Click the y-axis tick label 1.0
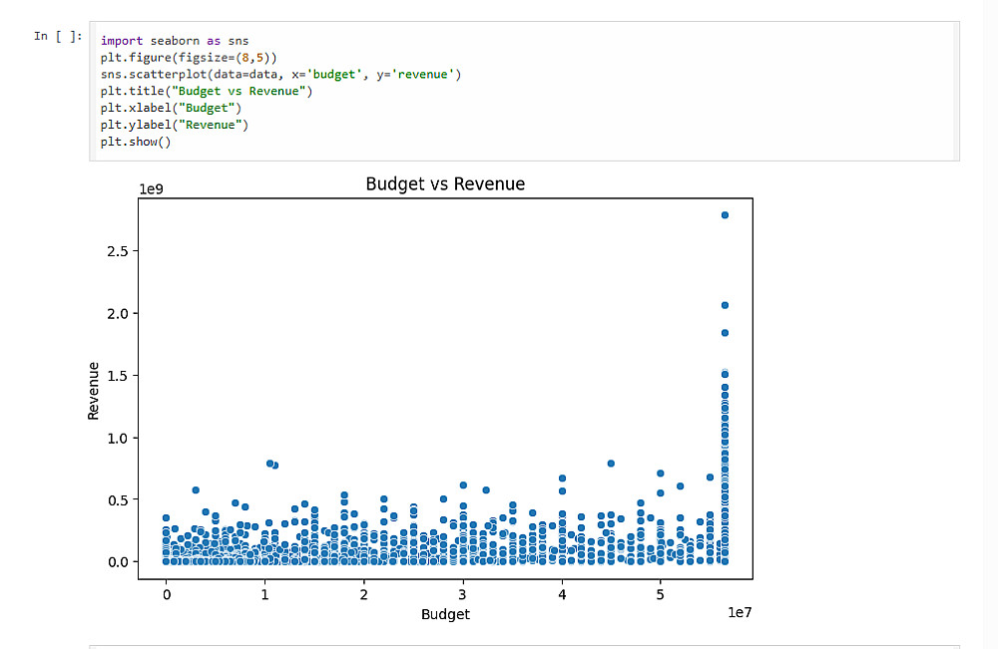This screenshot has height=649, width=998. pyautogui.click(x=118, y=439)
